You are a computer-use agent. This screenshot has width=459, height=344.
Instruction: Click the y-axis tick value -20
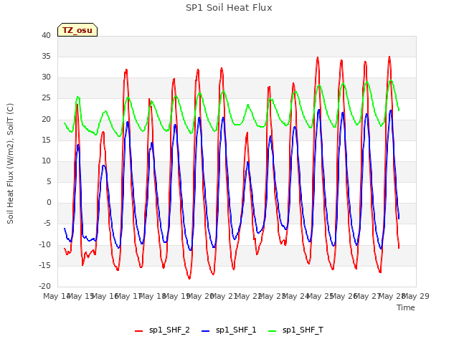44,286
